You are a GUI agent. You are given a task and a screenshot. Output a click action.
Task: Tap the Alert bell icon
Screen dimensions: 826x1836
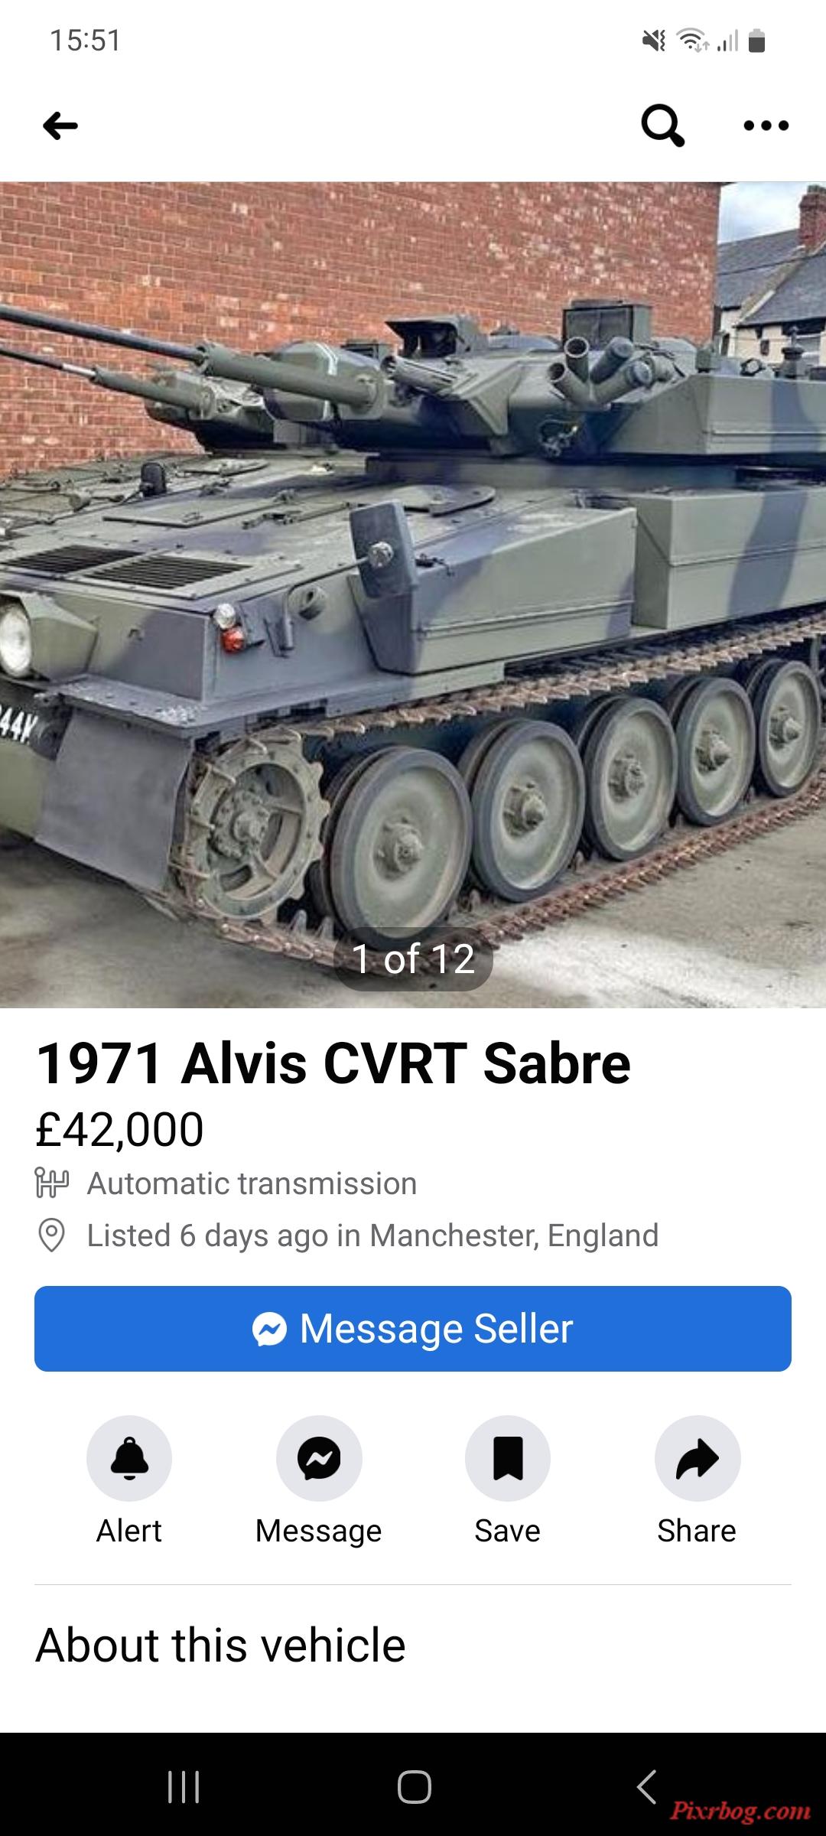pyautogui.click(x=129, y=1458)
